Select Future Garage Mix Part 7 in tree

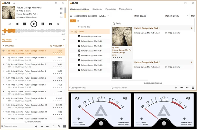pos(92,60)
